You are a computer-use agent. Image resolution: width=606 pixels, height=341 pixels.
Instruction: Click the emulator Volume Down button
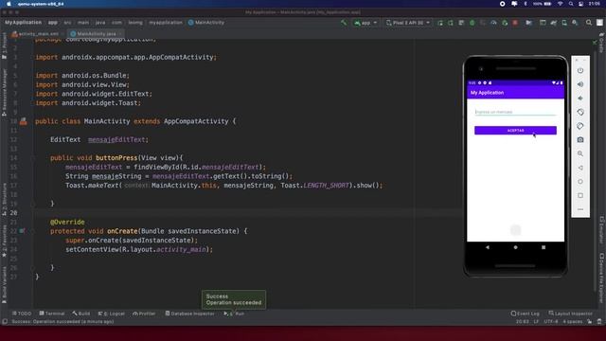point(580,99)
